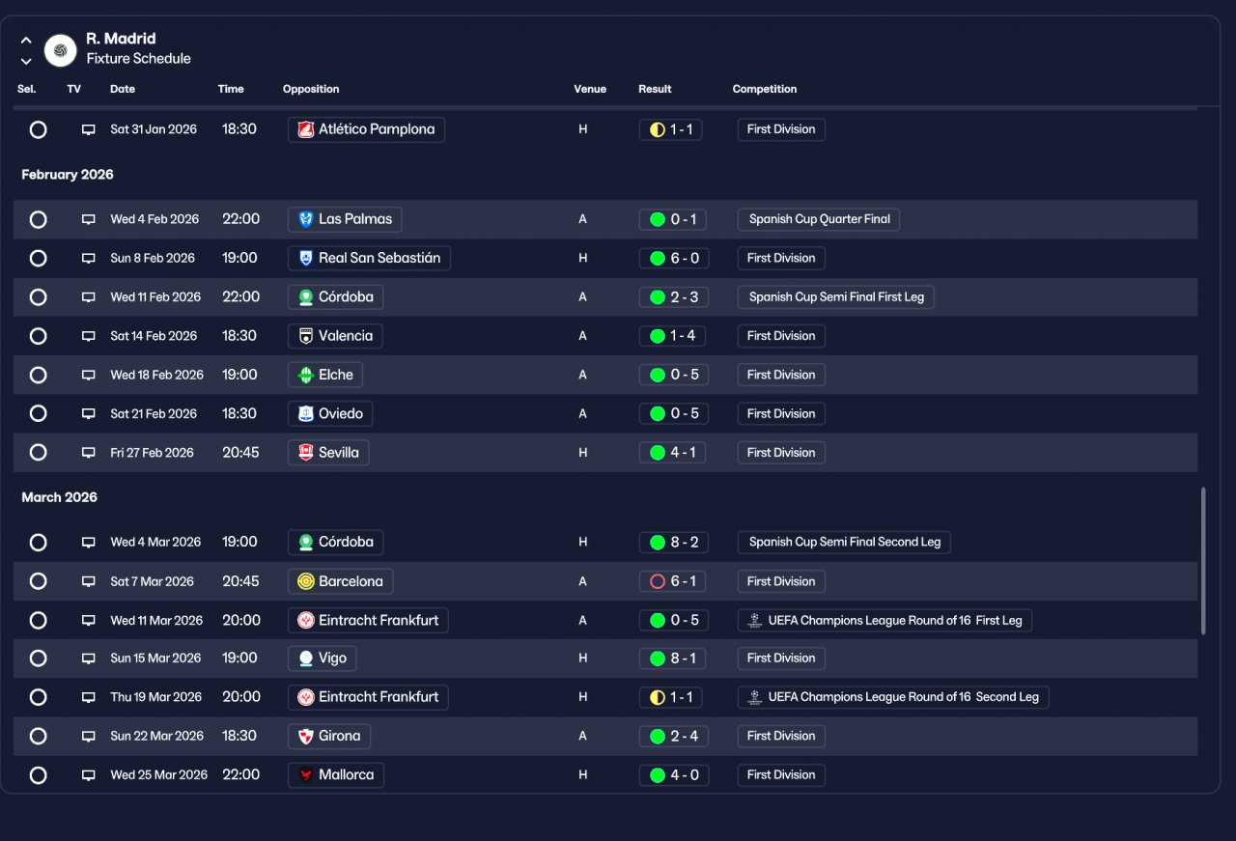Open the 6 - 1 Barcelona result
This screenshot has width=1236, height=841.
click(x=674, y=581)
